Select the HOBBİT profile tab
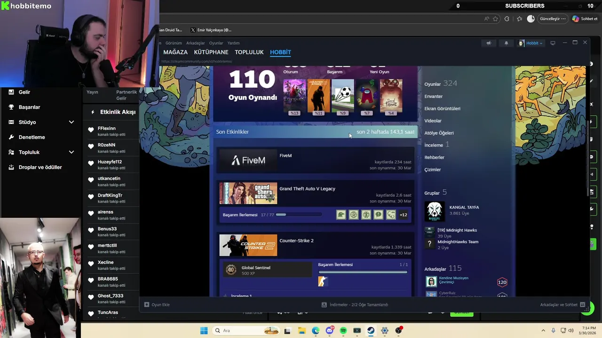Viewport: 602px width, 338px height. coord(280,52)
